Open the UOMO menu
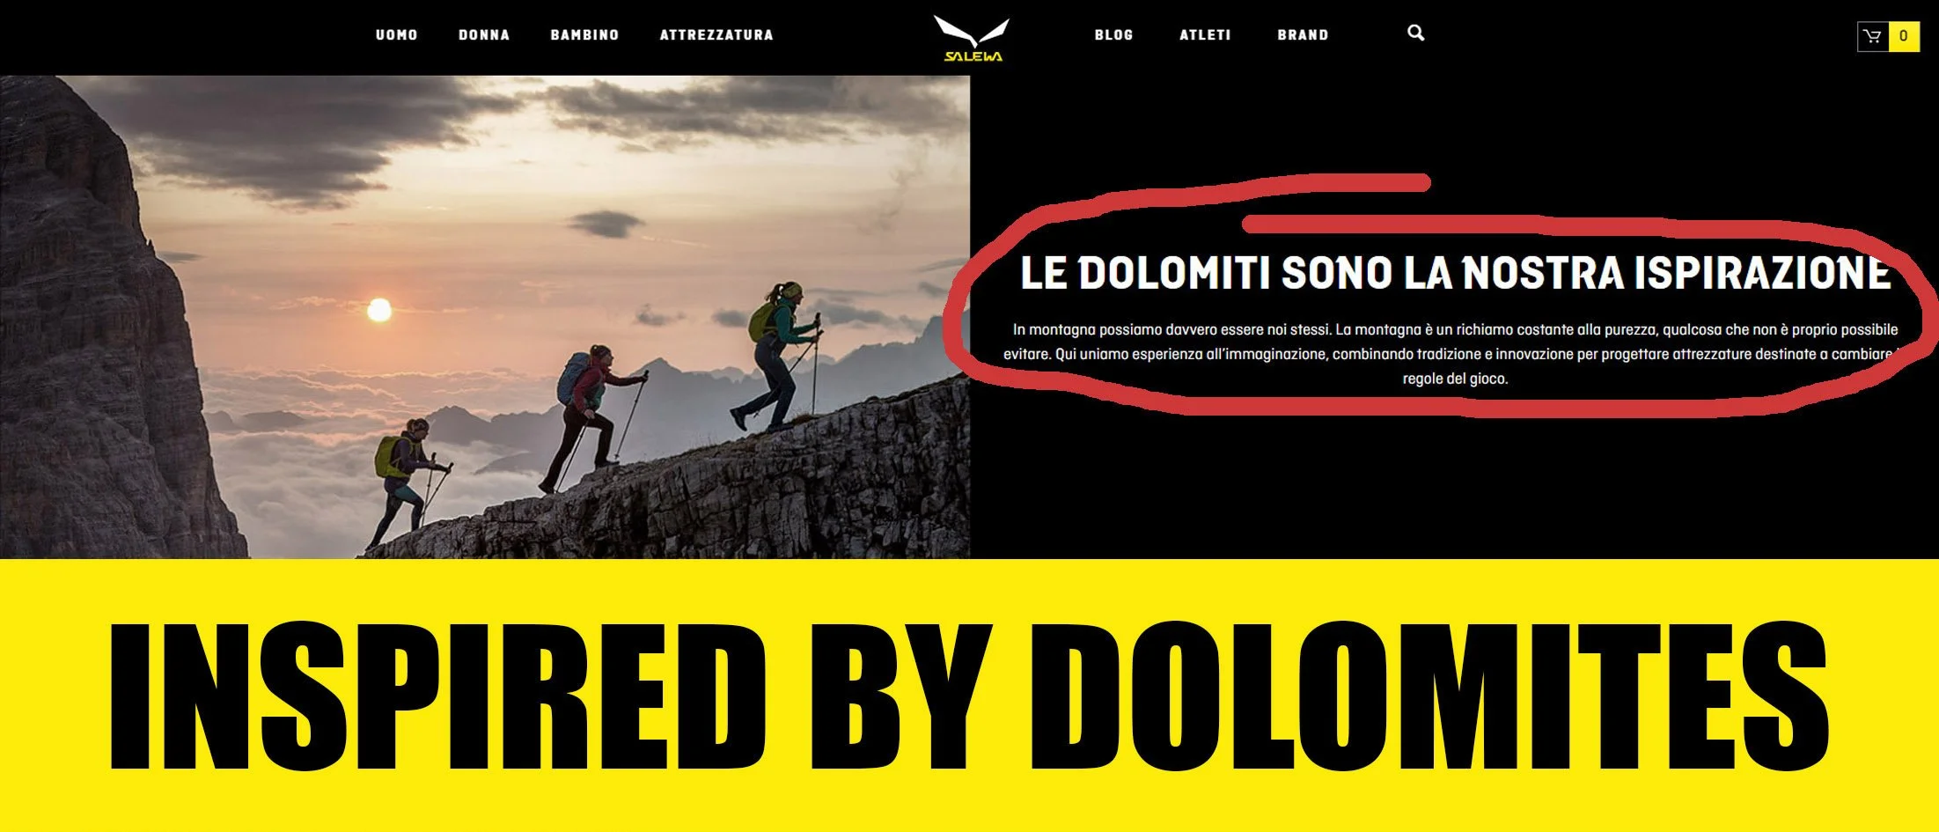Screen dimensions: 1939x832 pyautogui.click(x=396, y=35)
